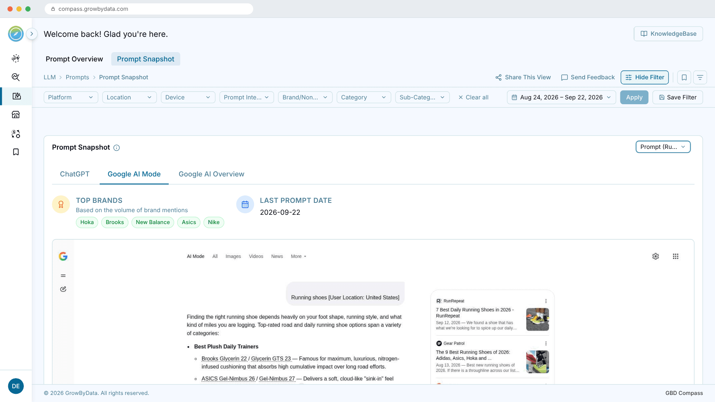Click the new chat pencil icon in snapshot
The width and height of the screenshot is (715, 402).
pos(63,289)
